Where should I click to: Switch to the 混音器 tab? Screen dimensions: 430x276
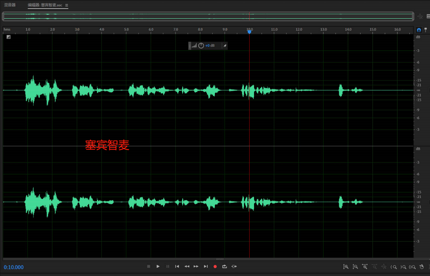(10, 5)
